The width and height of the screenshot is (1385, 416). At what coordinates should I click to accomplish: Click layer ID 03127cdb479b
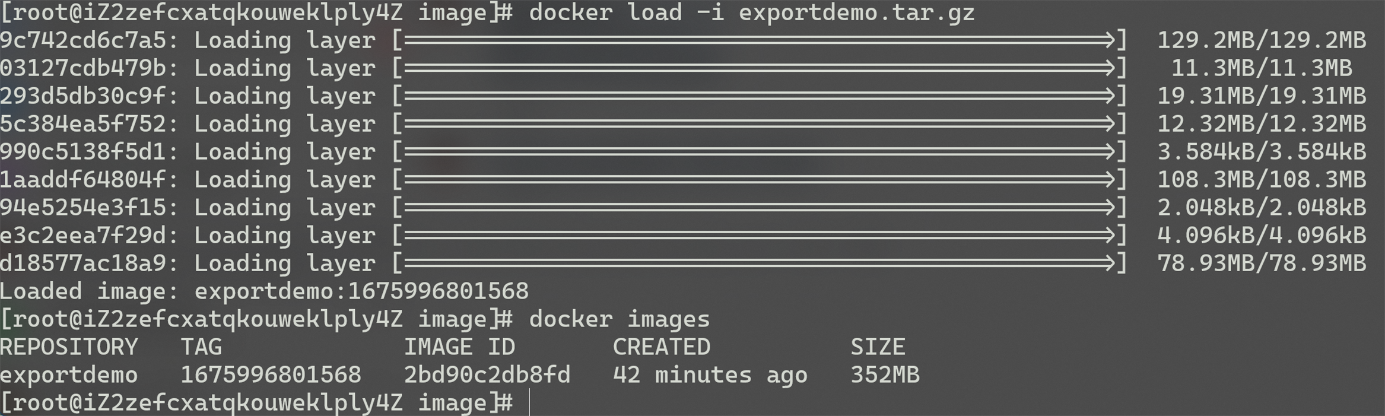tap(83, 68)
